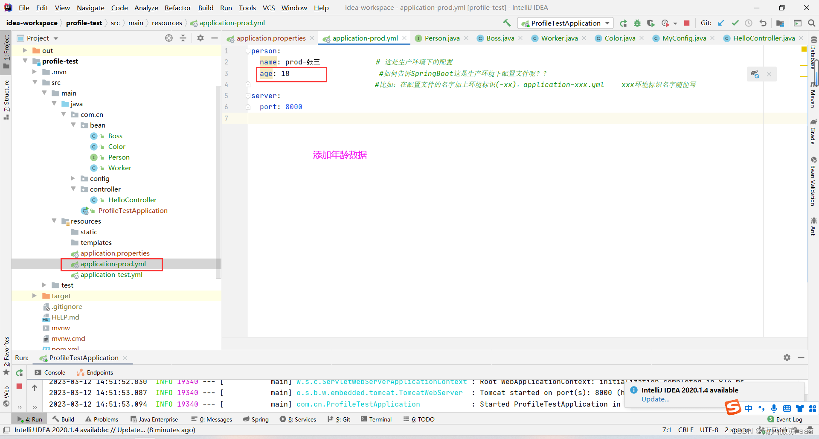Click the status bar tool-window toggle icon
This screenshot has width=819, height=439.
pos(6,430)
